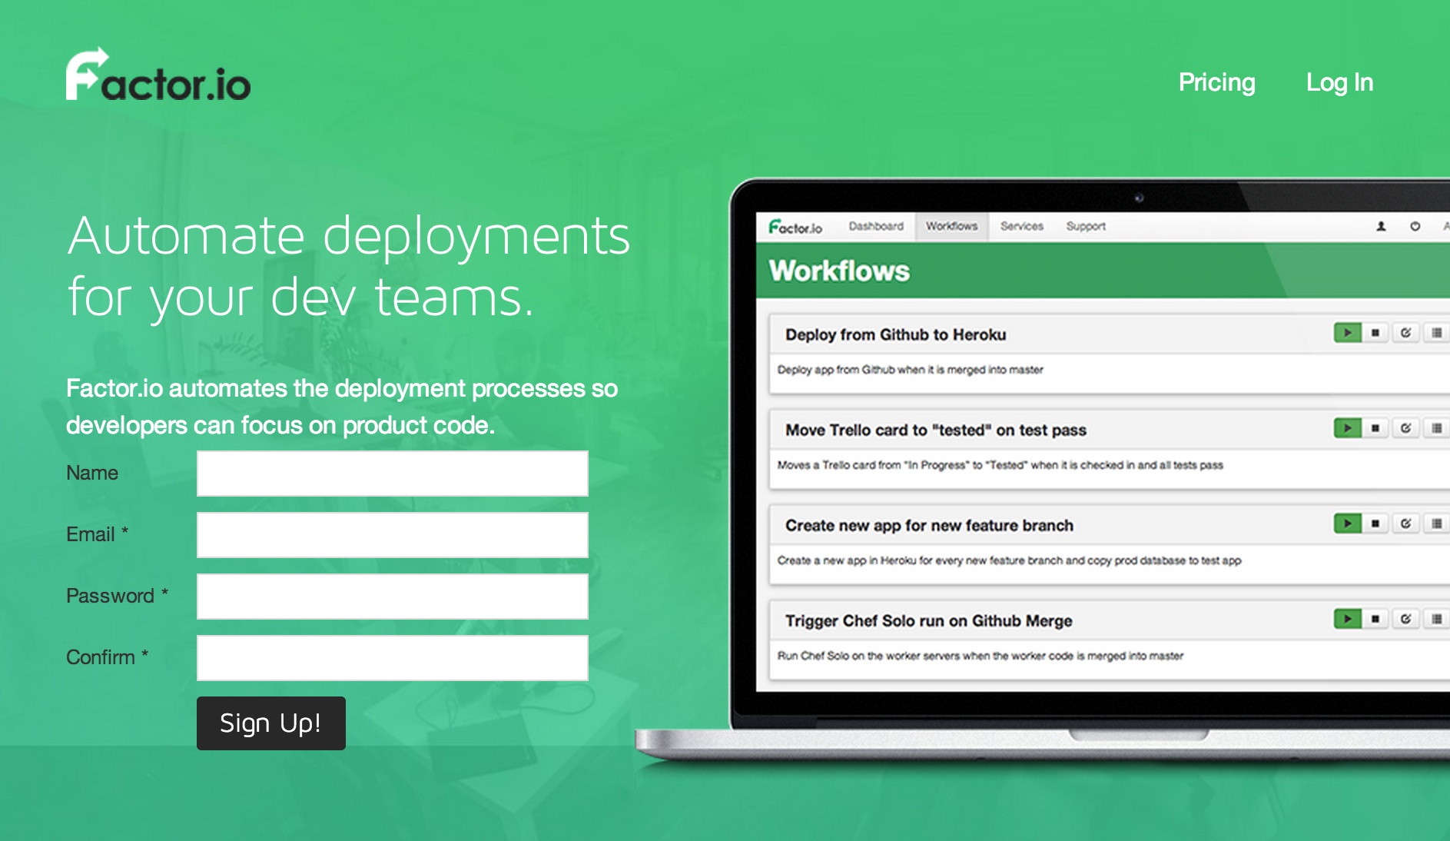Click the small Factor.io logo in laptop navbar
1450x841 pixels.
pos(795,227)
